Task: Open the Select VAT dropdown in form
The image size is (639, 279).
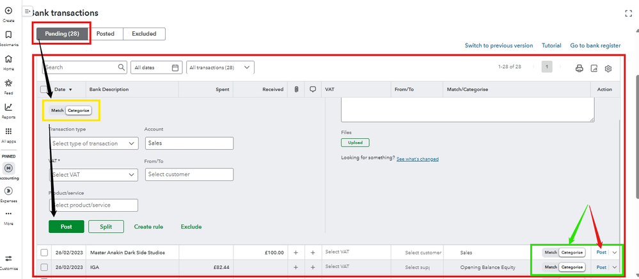Action: [93, 175]
